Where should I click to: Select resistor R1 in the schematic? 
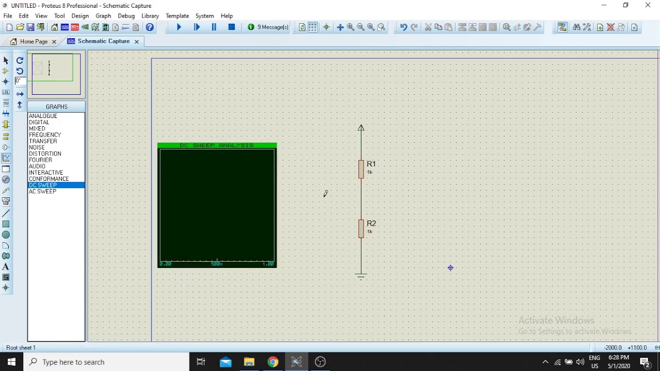361,169
